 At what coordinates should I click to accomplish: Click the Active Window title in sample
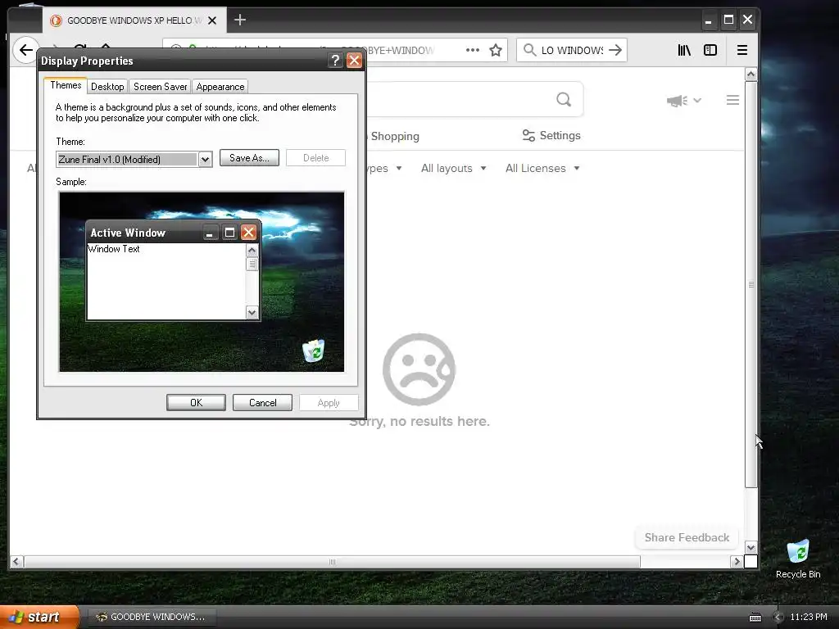pyautogui.click(x=128, y=233)
